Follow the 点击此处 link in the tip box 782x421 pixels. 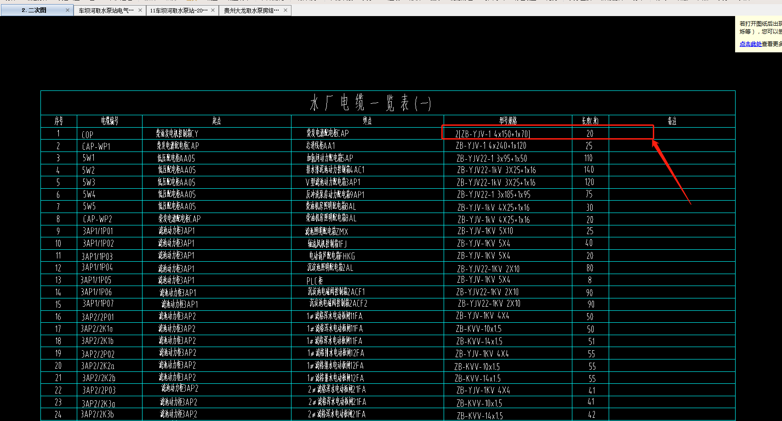pyautogui.click(x=750, y=44)
